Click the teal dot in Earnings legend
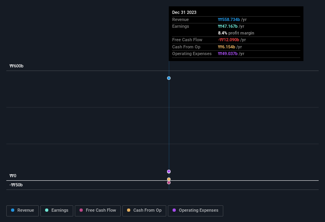 click(47, 210)
